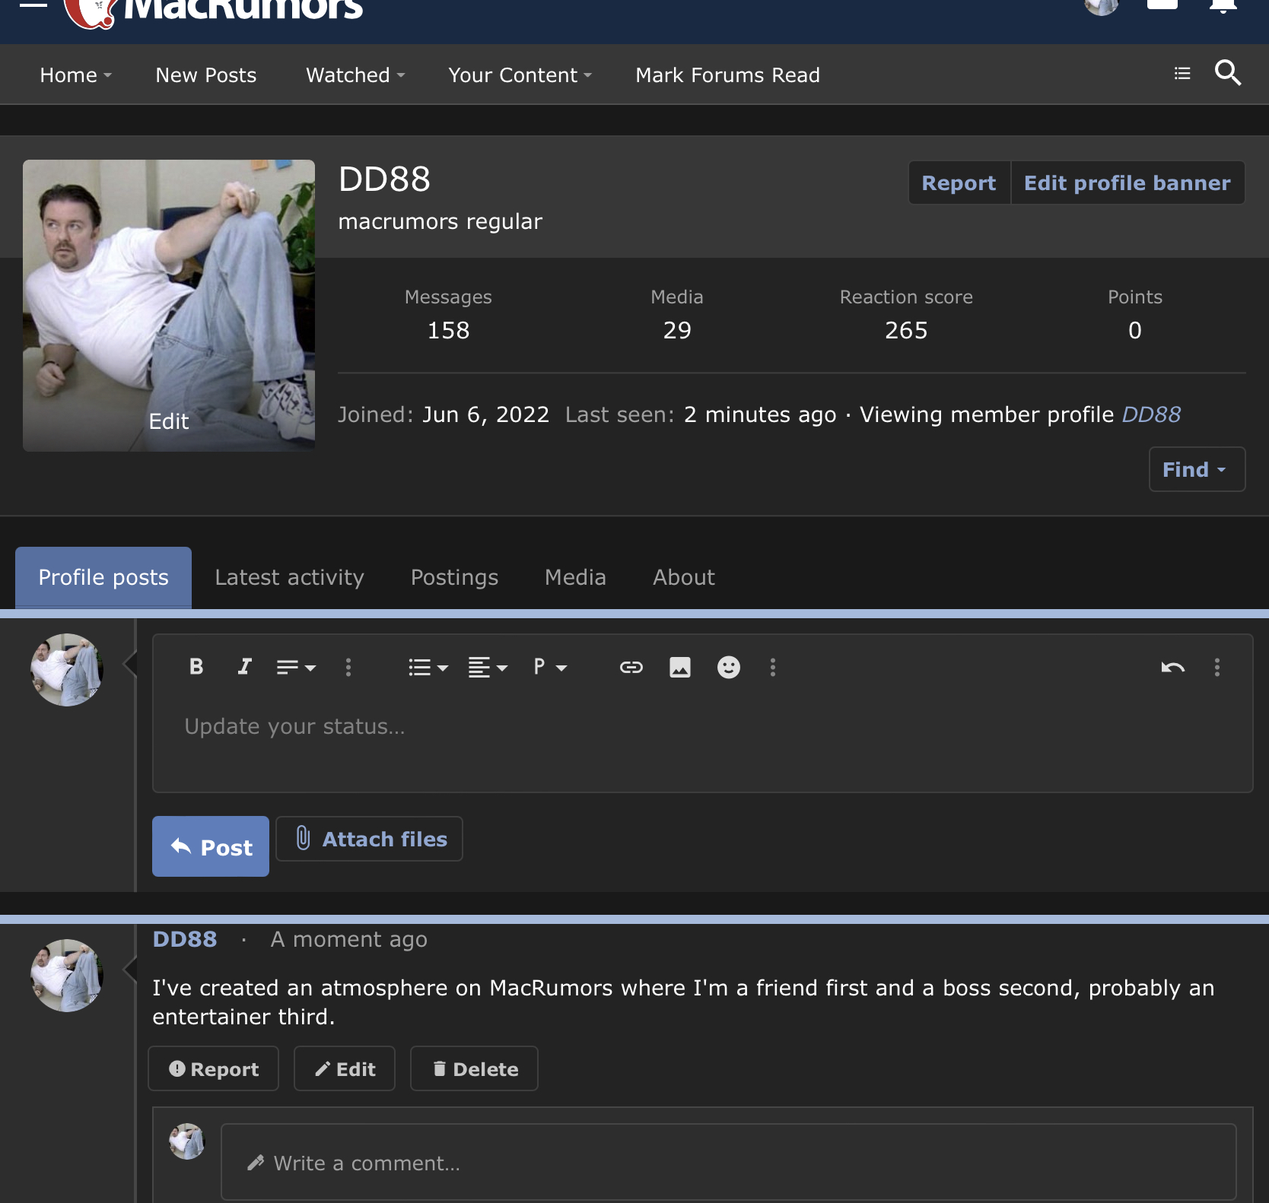Switch to the About tab
1269x1203 pixels.
pyautogui.click(x=684, y=577)
